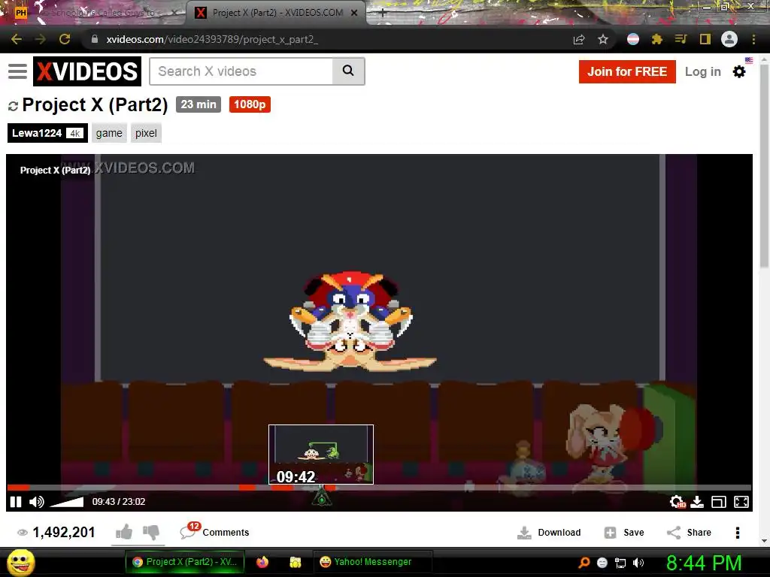Screen dimensions: 770x577
Task: Seek on the video progress bar
Action: click(x=379, y=488)
